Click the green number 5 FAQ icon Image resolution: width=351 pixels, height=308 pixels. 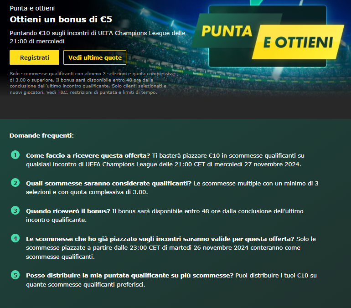pyautogui.click(x=15, y=275)
